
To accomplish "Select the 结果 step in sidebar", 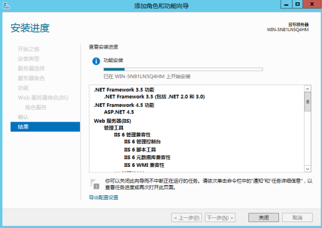I will [x=45, y=127].
